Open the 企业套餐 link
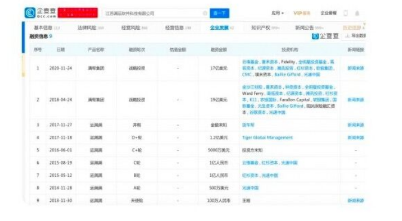 pos(329,13)
